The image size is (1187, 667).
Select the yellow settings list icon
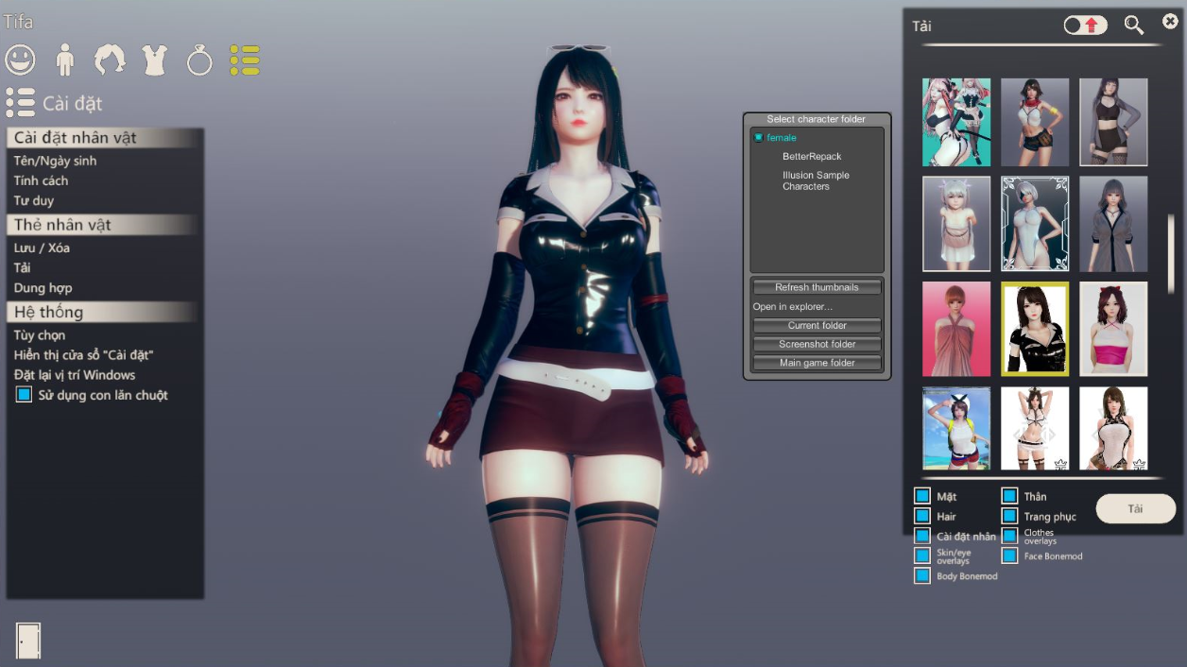point(245,60)
